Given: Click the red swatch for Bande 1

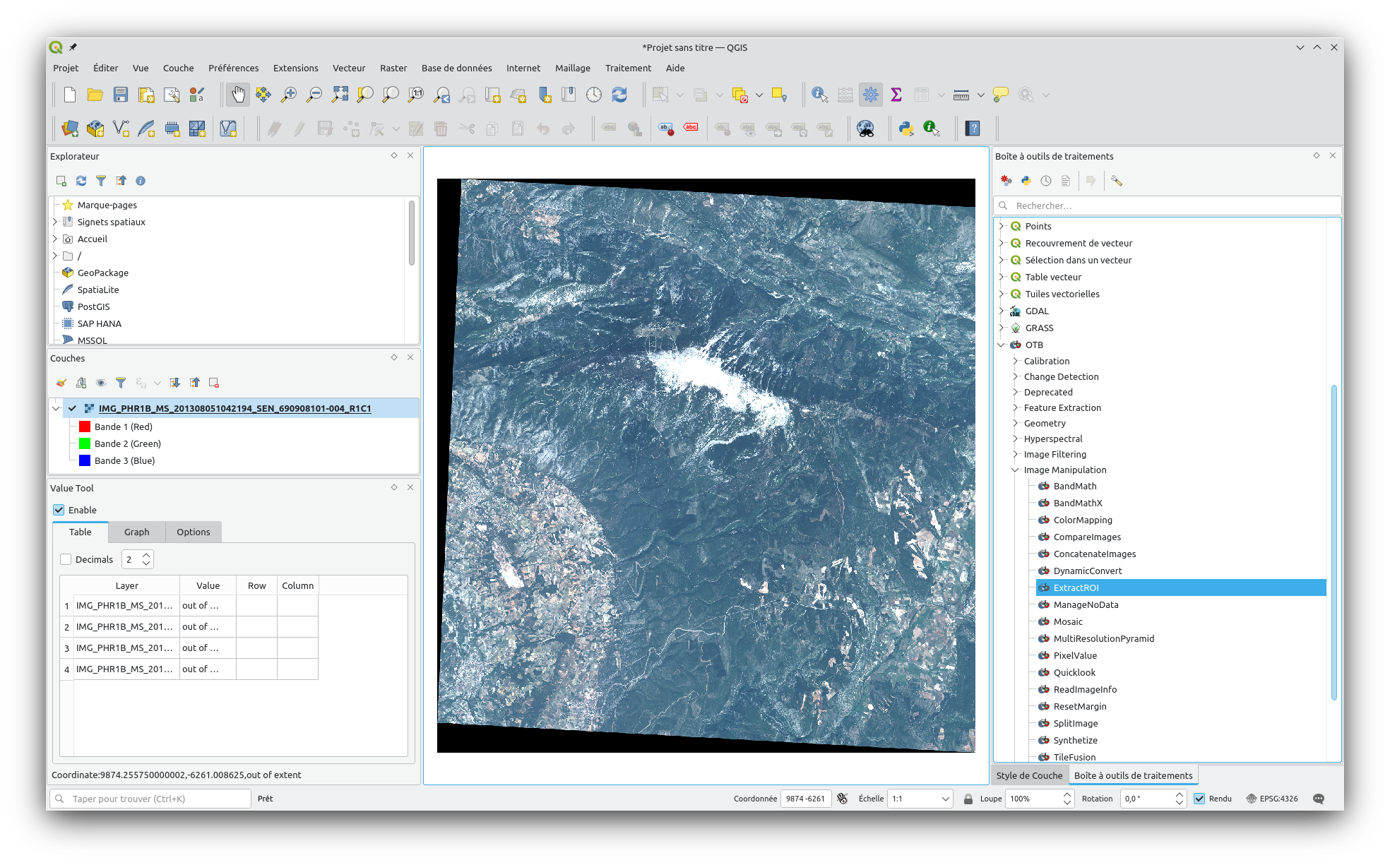Looking at the screenshot, I should tap(83, 426).
